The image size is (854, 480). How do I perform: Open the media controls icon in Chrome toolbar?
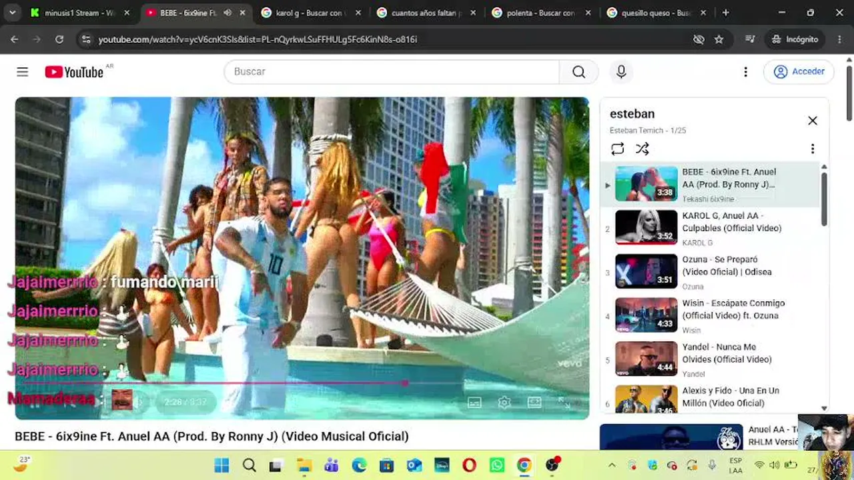click(751, 39)
